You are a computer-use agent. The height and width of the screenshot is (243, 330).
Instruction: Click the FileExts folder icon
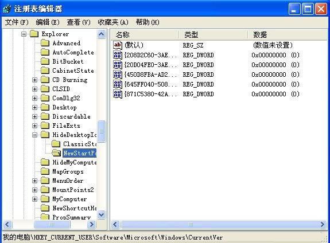tap(45, 126)
